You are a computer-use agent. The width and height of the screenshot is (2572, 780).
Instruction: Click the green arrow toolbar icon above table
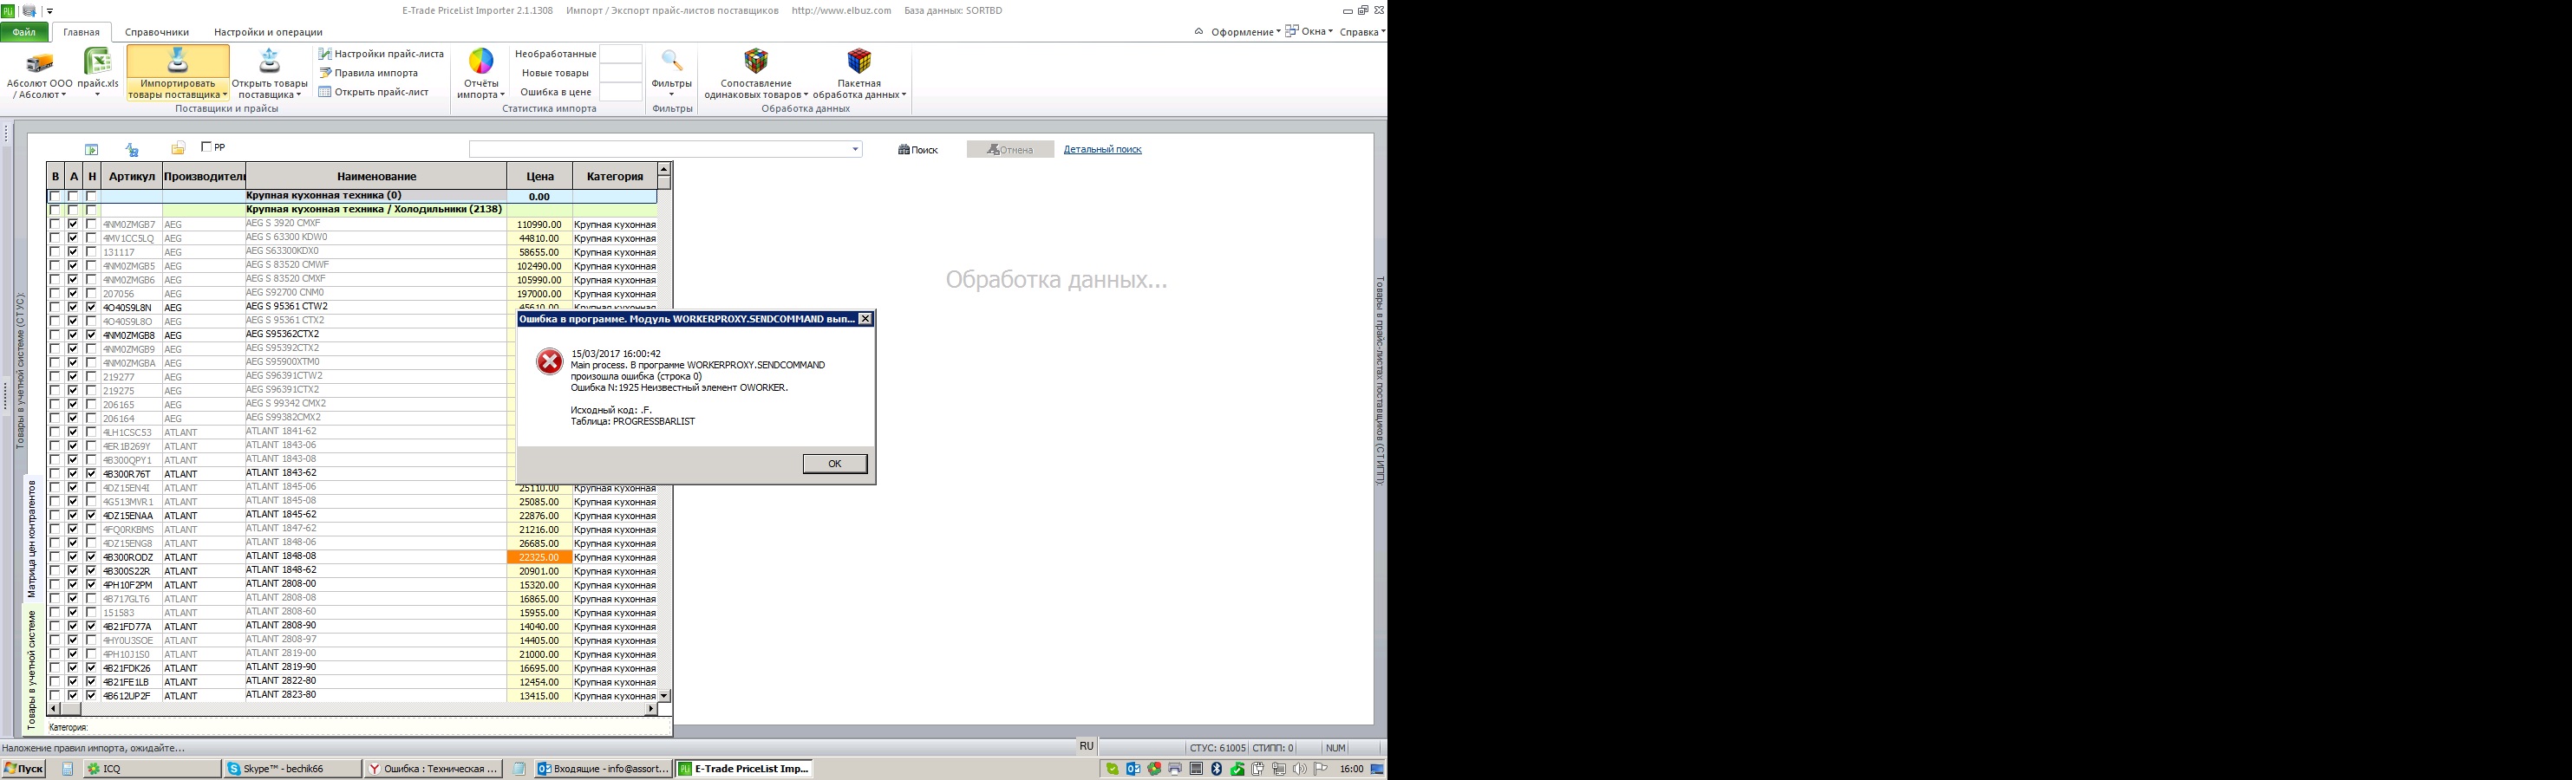click(x=91, y=150)
